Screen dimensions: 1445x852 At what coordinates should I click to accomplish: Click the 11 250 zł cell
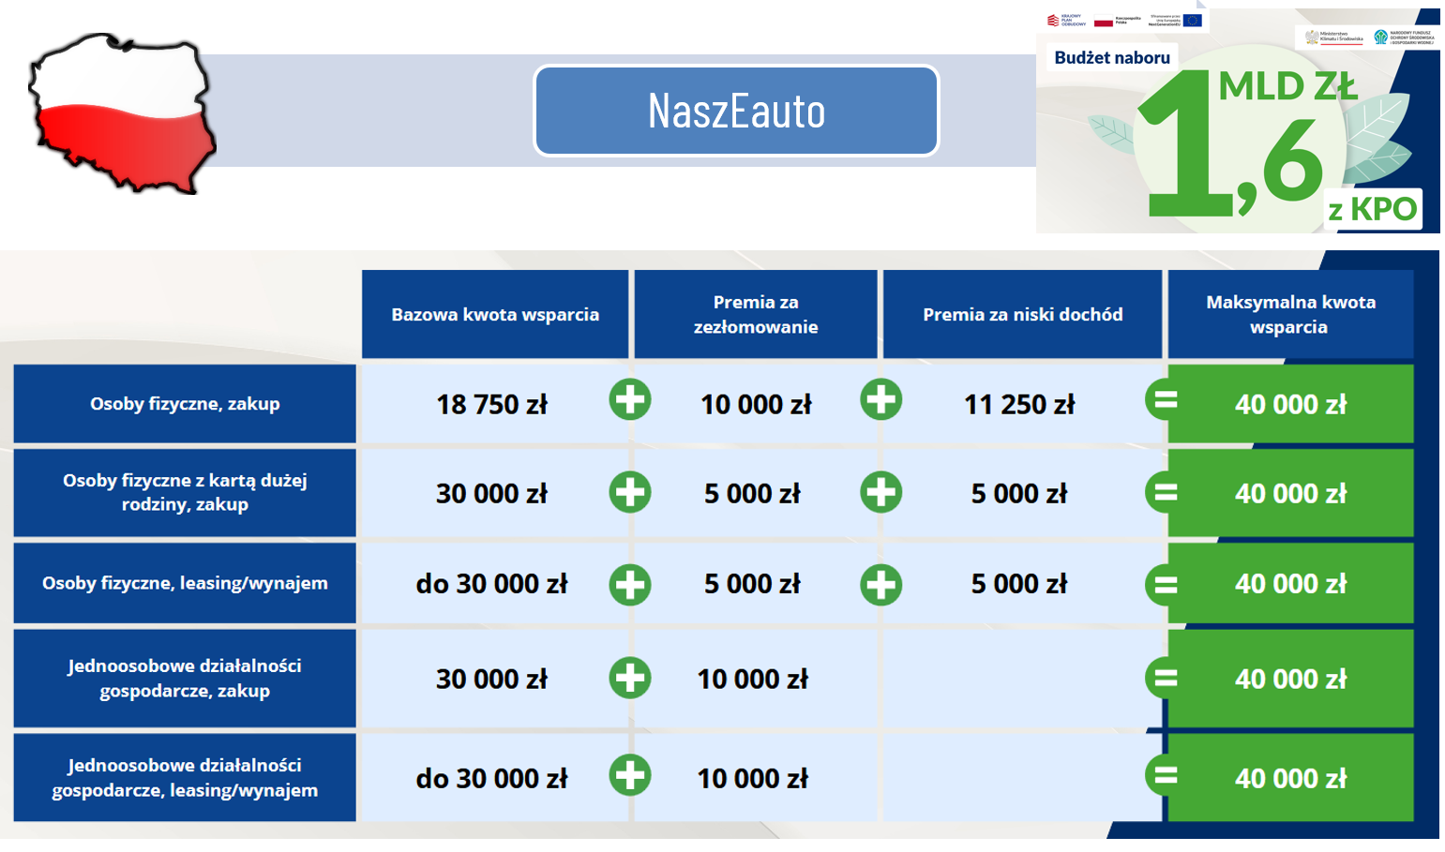pyautogui.click(x=1020, y=405)
